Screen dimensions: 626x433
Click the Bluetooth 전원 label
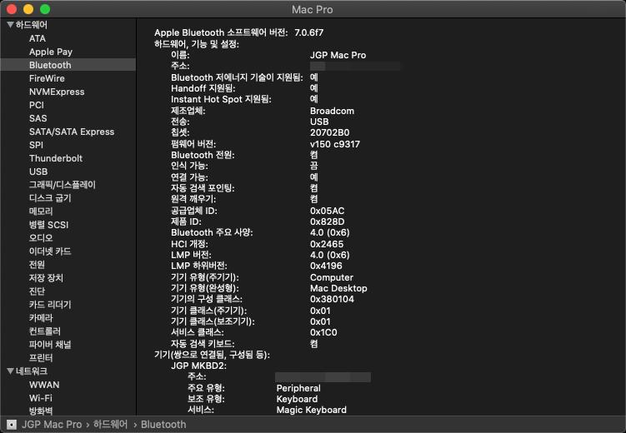(203, 155)
